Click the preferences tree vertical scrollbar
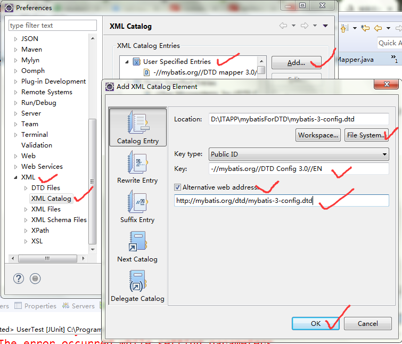 tap(92, 181)
